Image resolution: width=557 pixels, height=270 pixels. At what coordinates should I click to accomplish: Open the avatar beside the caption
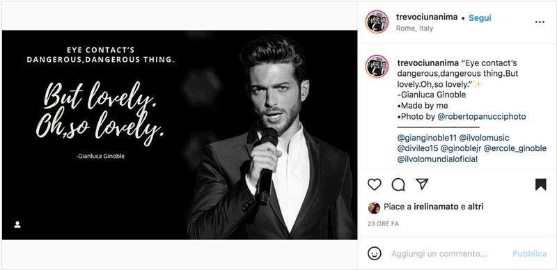click(377, 66)
